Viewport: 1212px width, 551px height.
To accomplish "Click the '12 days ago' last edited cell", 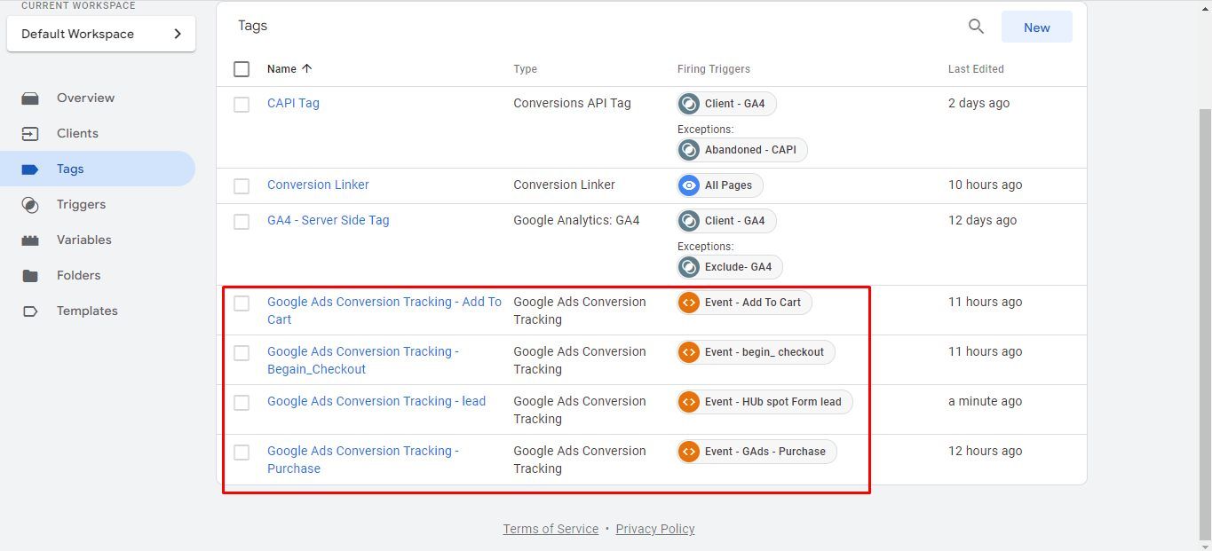I will 982,220.
